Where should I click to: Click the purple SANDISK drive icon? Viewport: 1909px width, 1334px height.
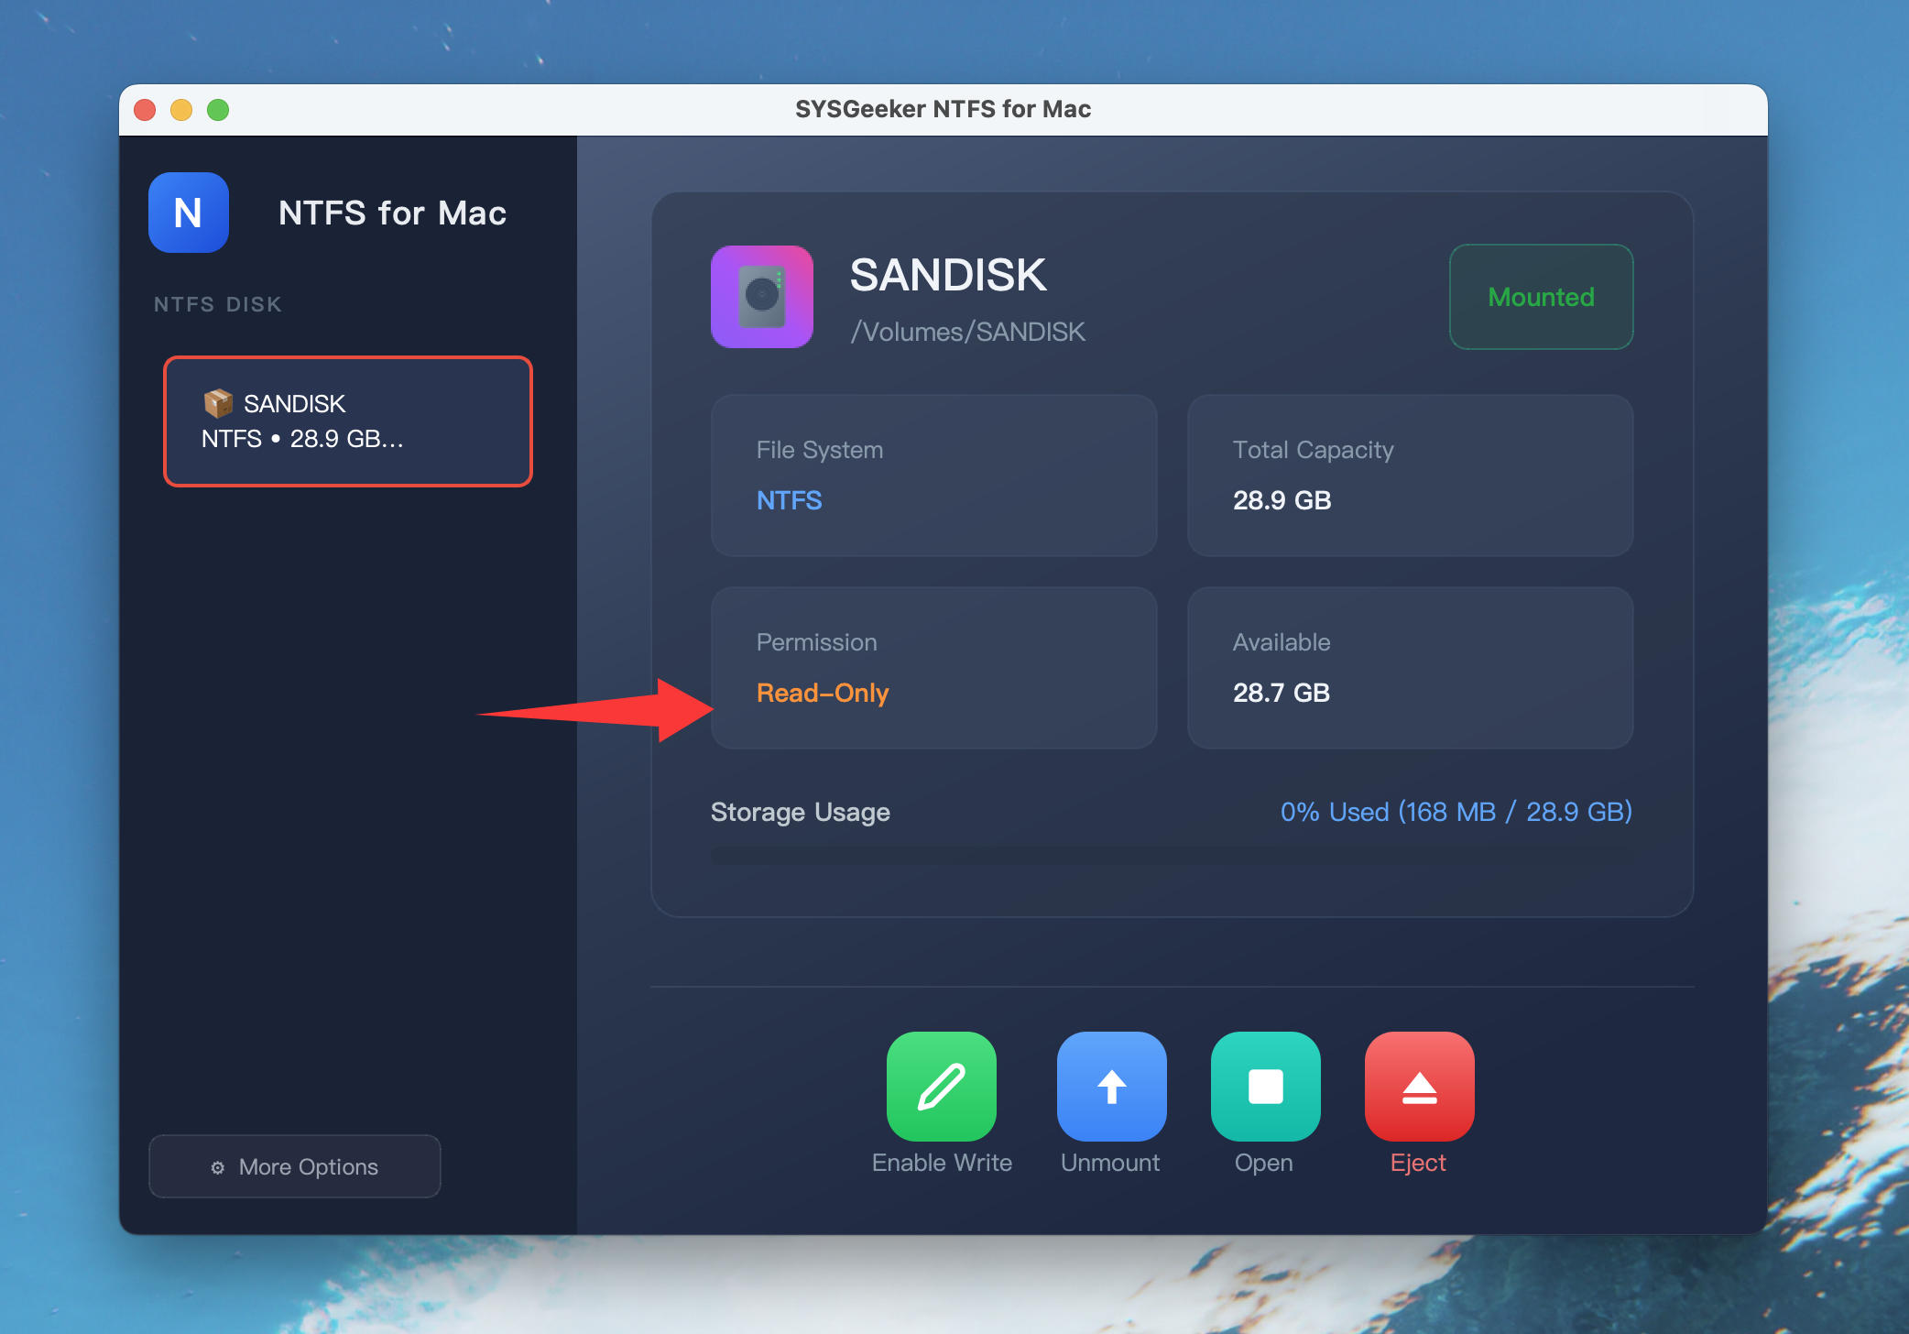pyautogui.click(x=761, y=296)
